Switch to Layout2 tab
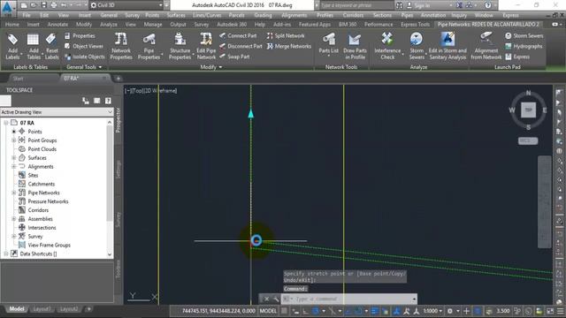 coord(69,309)
